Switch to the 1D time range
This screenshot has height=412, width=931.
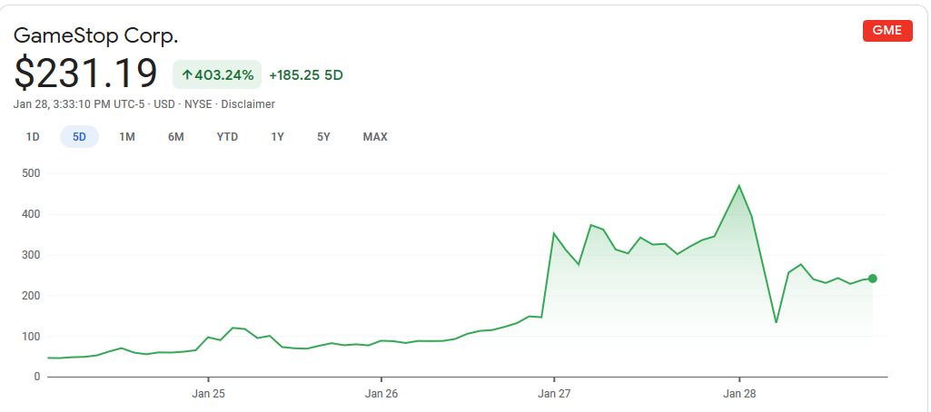33,137
